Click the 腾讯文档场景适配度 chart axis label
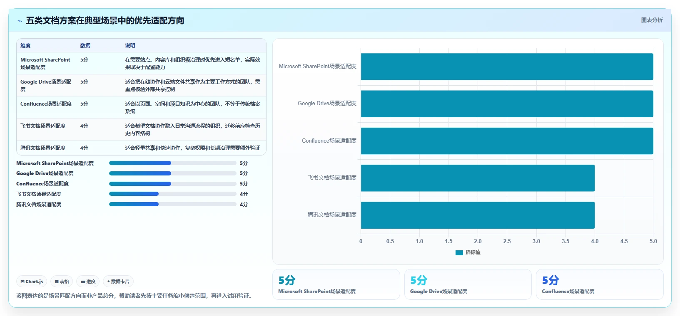This screenshot has height=316, width=680. (332, 215)
